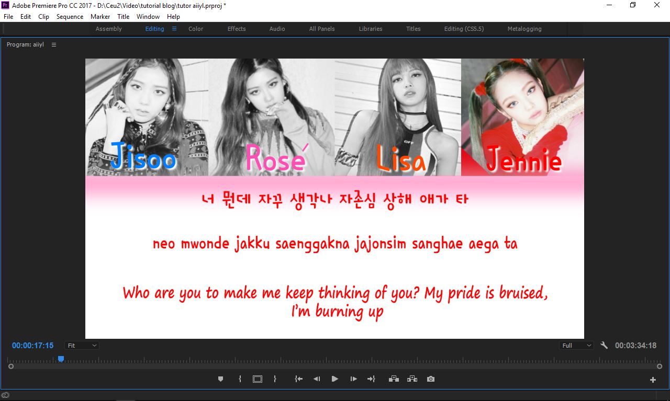The image size is (670, 401).
Task: Open the File menu
Action: [x=8, y=17]
